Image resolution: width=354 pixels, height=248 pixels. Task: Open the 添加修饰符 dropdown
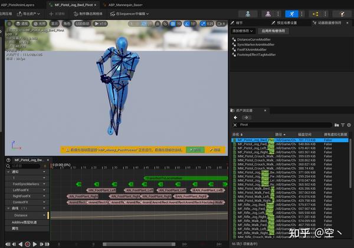point(243,30)
